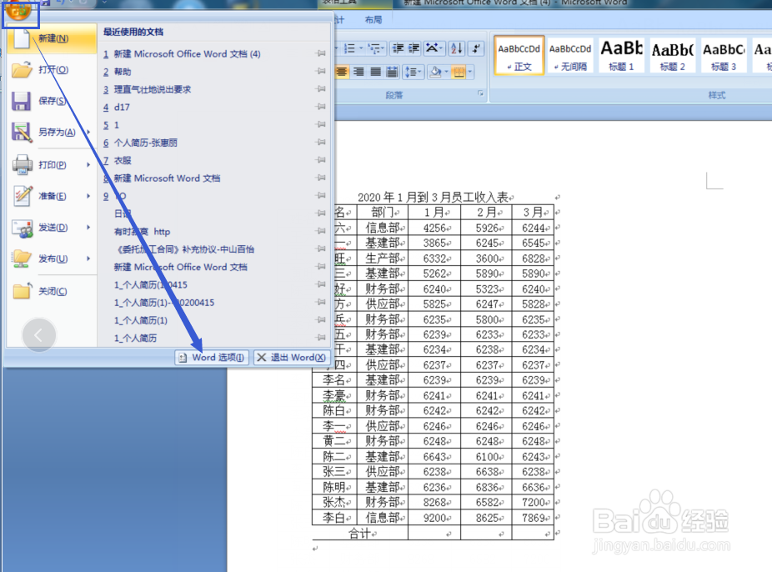Image resolution: width=772 pixels, height=572 pixels.
Task: Switch to the 布局 ribbon tab
Action: click(373, 20)
